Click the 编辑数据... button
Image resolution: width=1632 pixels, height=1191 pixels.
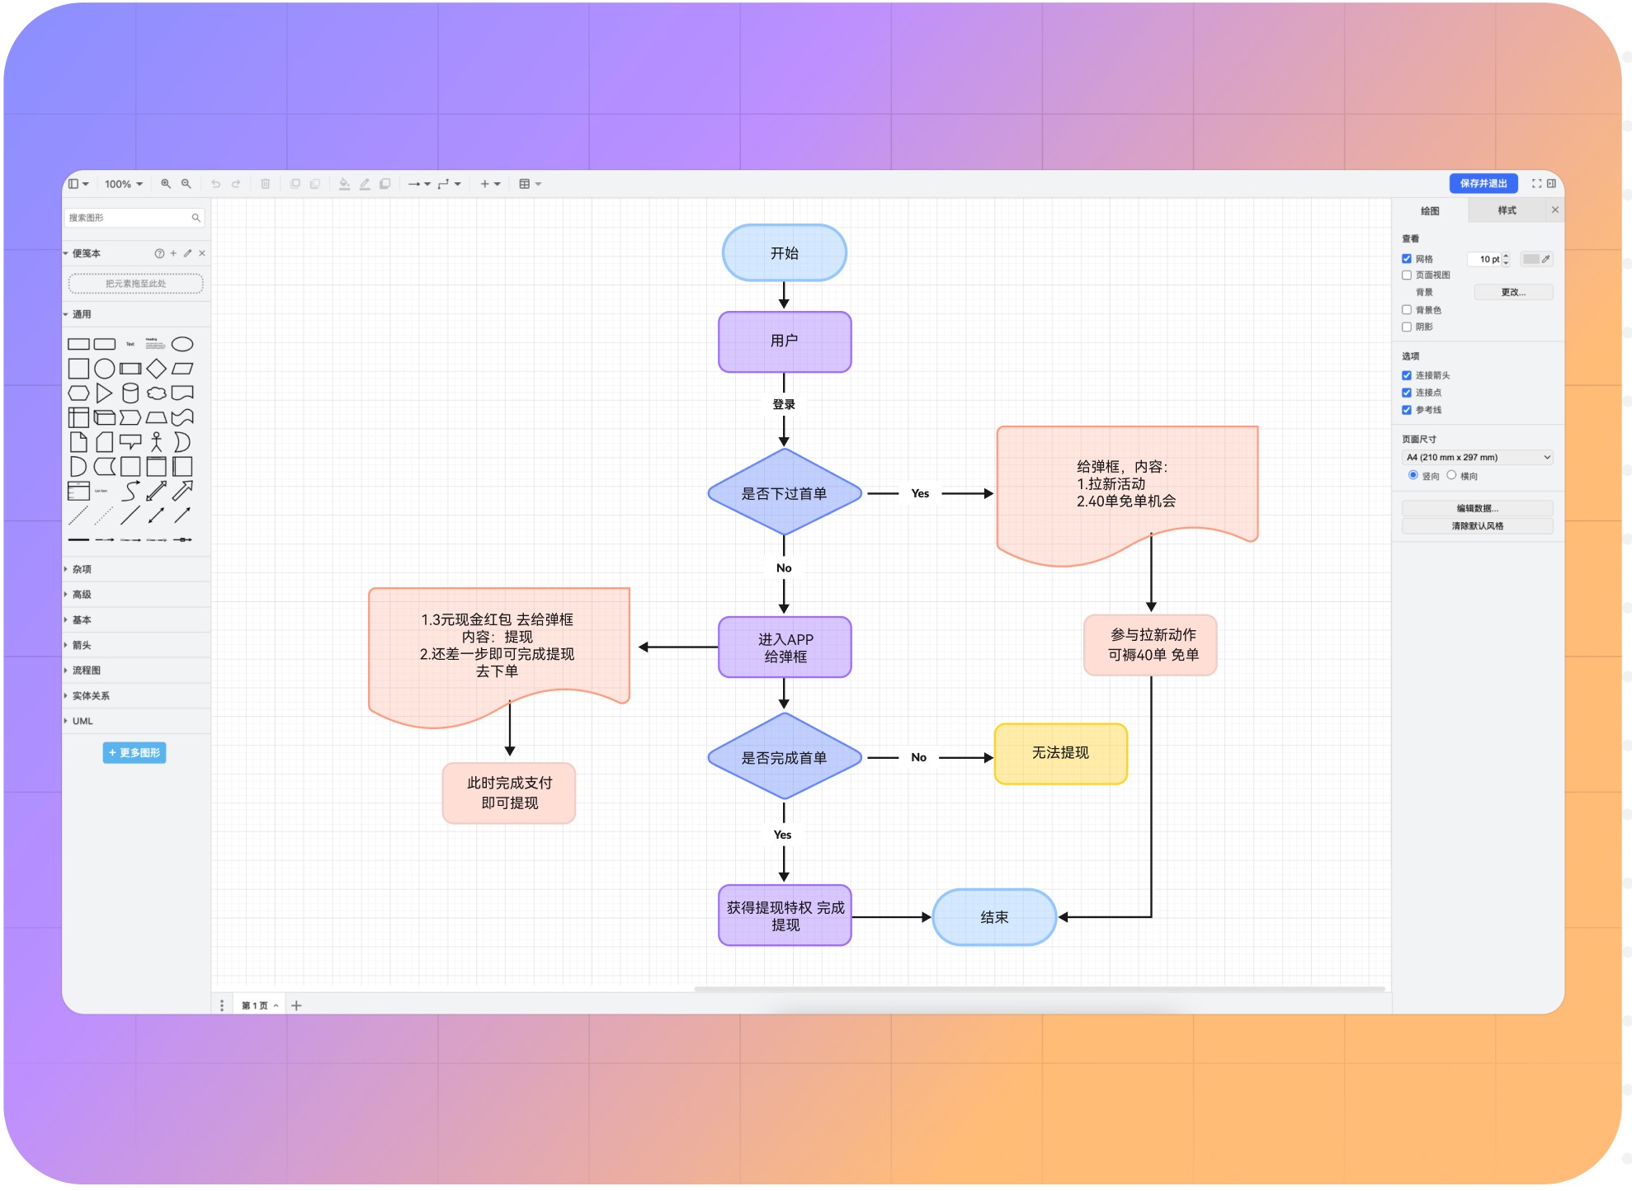tap(1477, 508)
